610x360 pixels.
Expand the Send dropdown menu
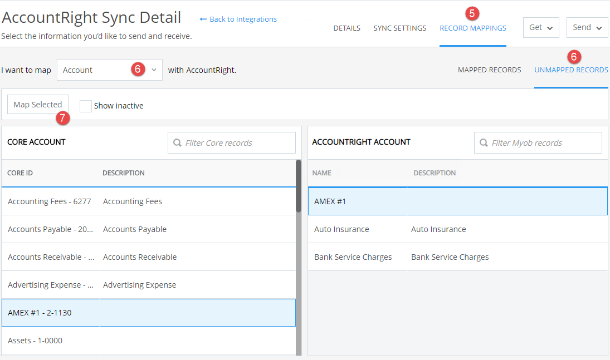(587, 28)
